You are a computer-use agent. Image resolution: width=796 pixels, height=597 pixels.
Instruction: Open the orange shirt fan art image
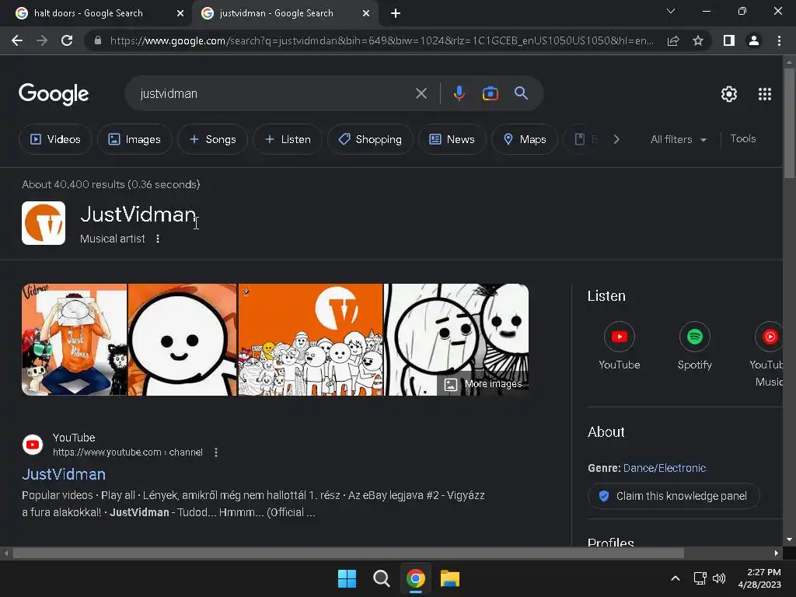coord(74,340)
